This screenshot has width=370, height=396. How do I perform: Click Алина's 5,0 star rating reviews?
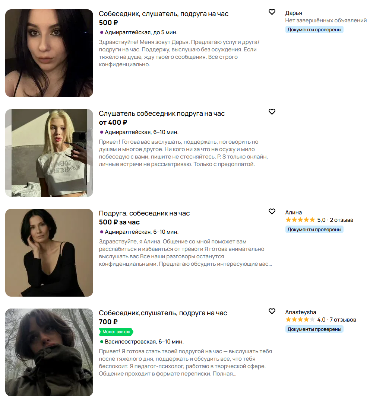coord(319,220)
